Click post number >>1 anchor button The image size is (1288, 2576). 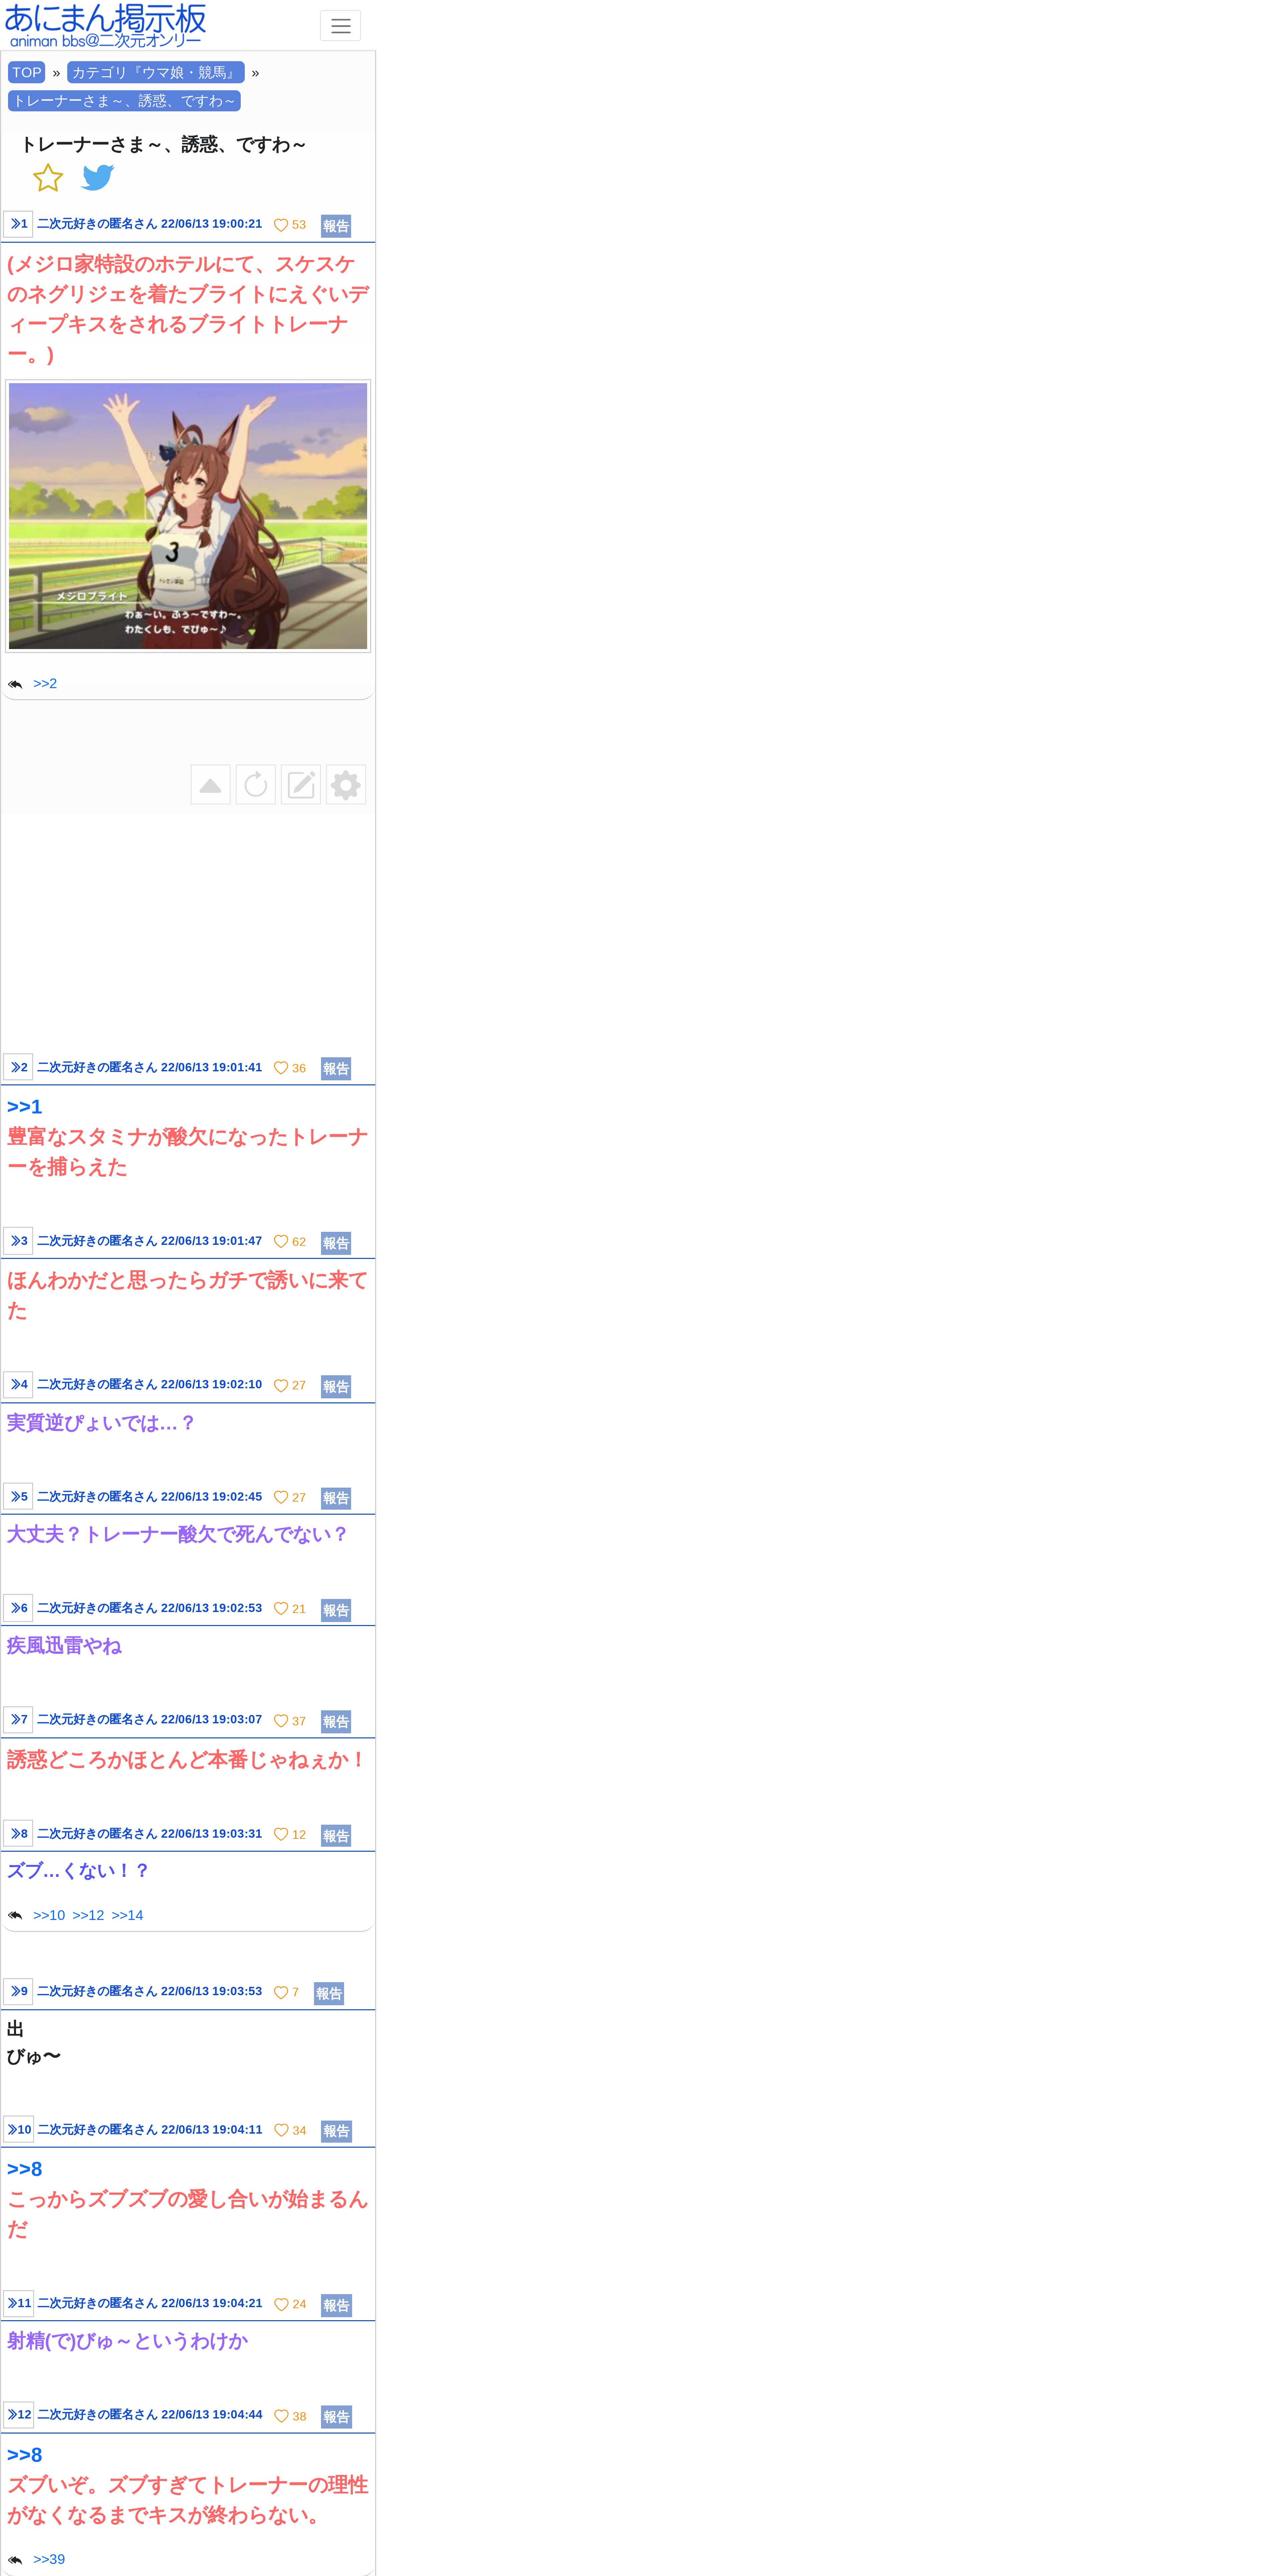point(18,224)
